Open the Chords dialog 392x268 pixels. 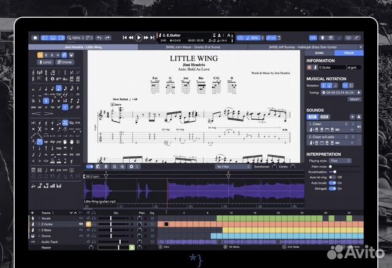65,62
